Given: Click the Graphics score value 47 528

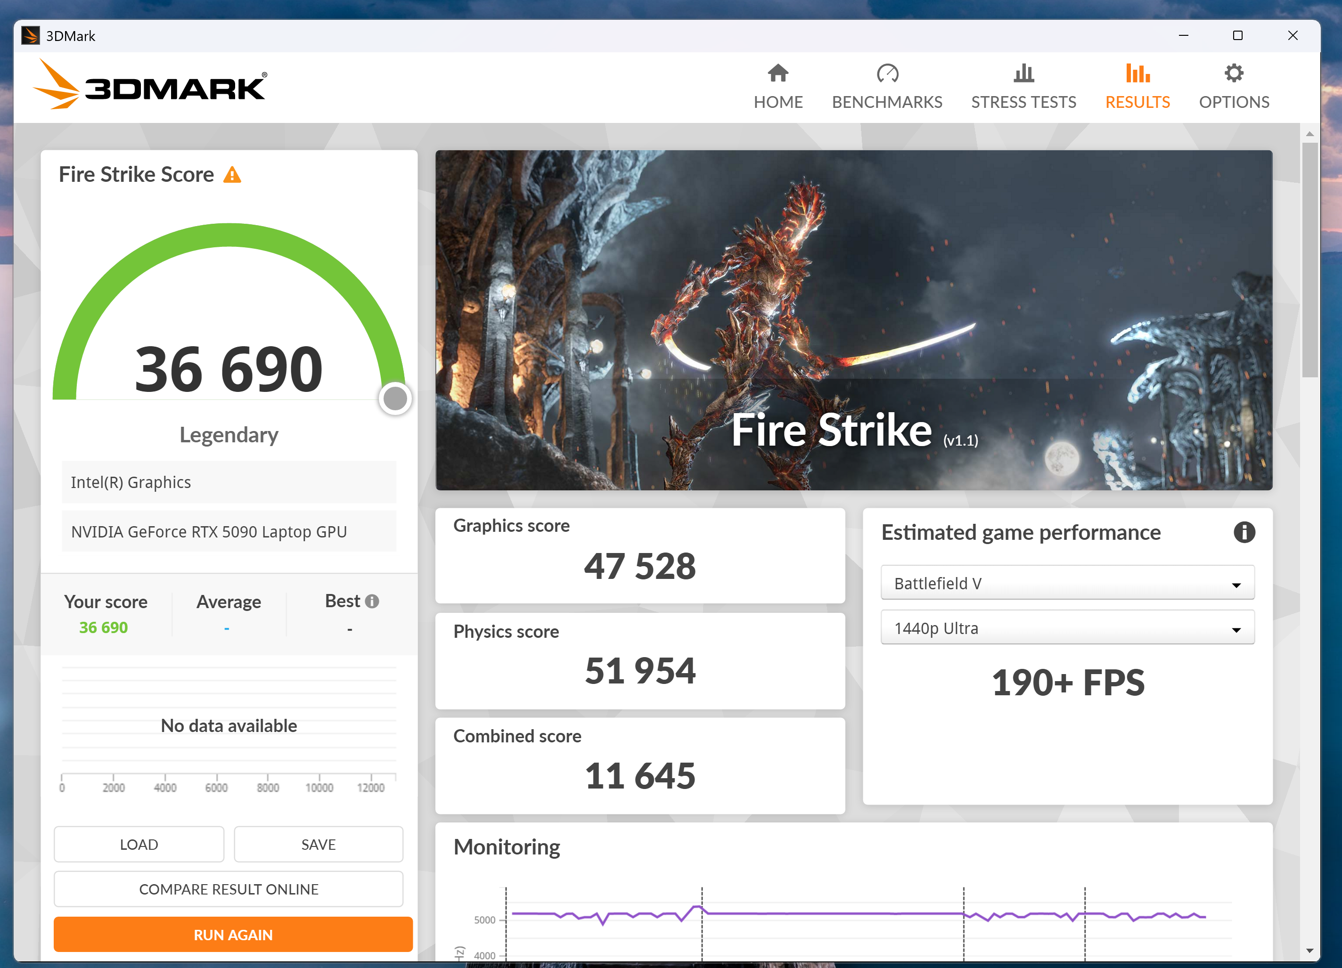Looking at the screenshot, I should click(639, 566).
